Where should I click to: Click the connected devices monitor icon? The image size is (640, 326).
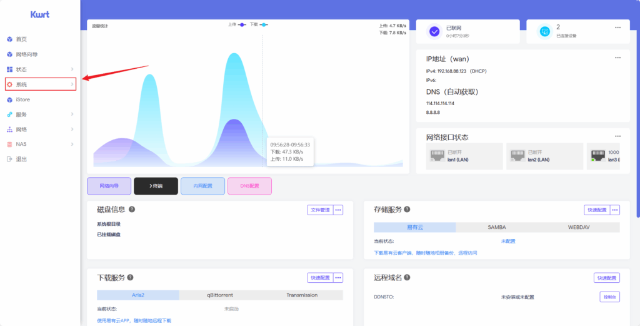coord(544,31)
